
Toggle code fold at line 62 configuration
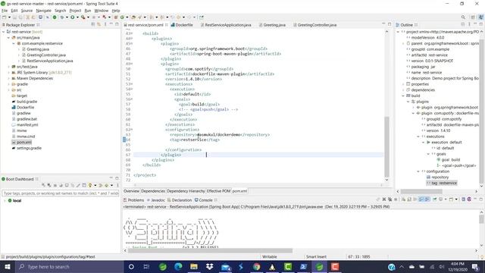[132, 130]
